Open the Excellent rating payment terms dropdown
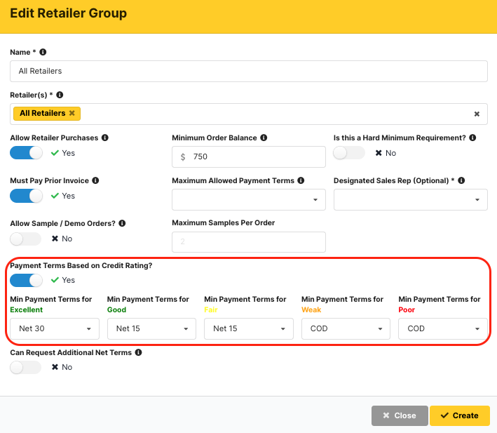This screenshot has height=433, width=497. pyautogui.click(x=55, y=328)
